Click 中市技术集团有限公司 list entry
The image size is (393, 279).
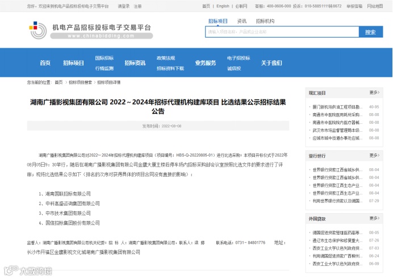tap(68, 213)
